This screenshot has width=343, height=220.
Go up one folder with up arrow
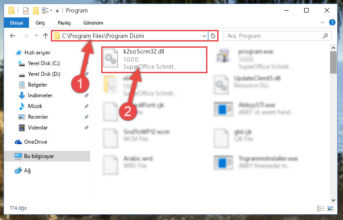[x=45, y=36]
